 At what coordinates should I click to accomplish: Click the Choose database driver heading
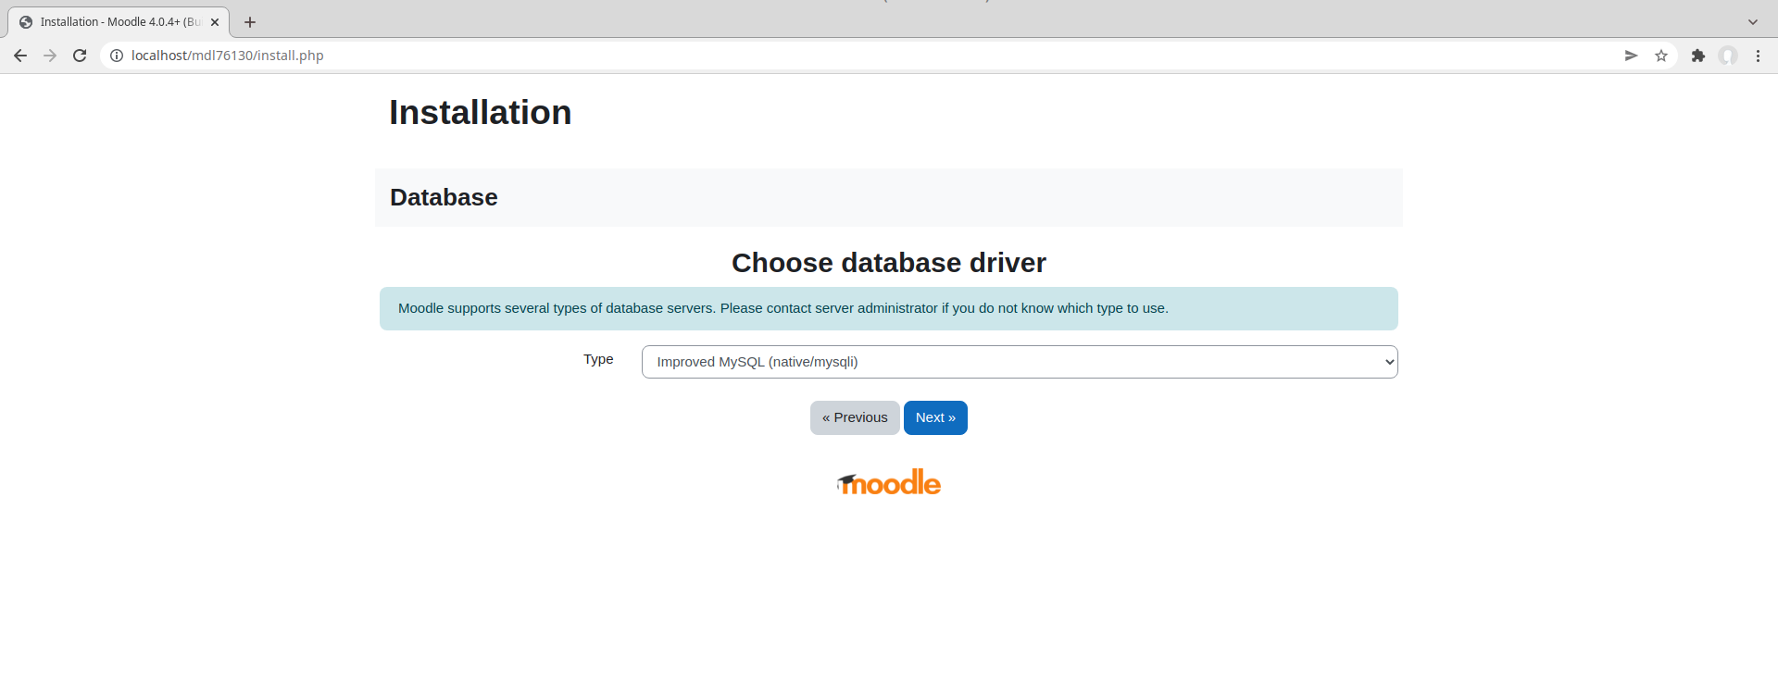coord(889,263)
